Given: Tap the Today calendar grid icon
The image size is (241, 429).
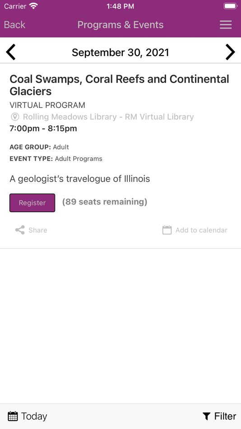Looking at the screenshot, I should 13,416.
